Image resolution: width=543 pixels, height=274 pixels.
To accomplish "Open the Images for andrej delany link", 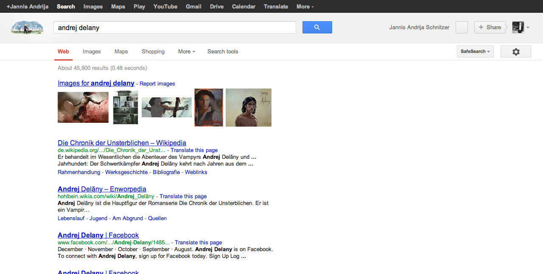I will 96,83.
